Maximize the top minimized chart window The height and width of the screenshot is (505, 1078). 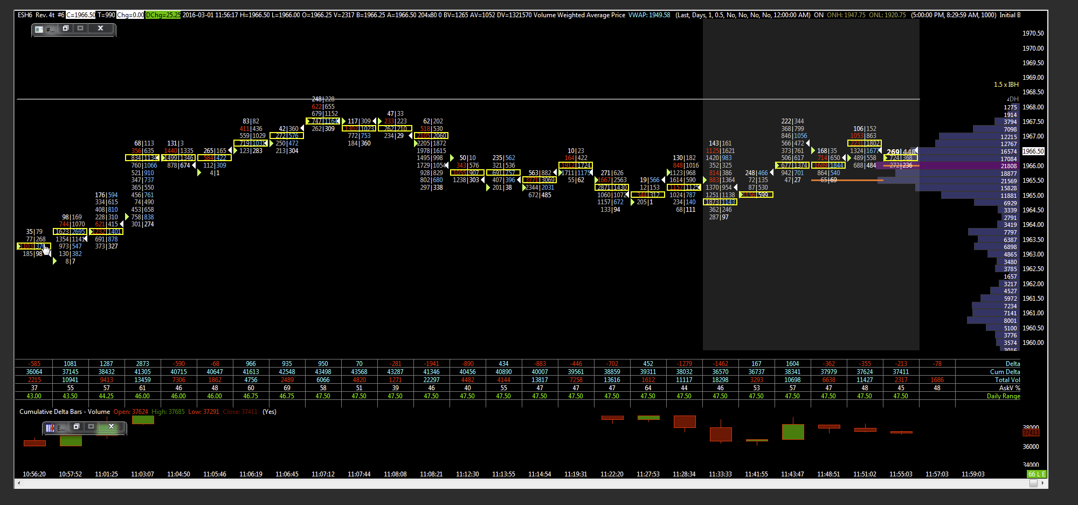[x=80, y=28]
